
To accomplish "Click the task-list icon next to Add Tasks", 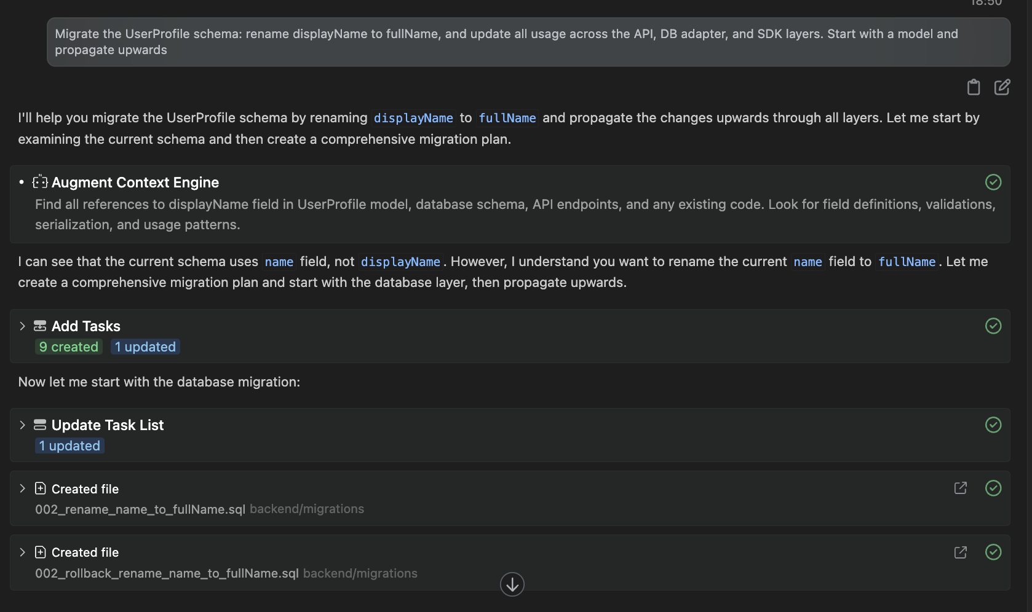I will tap(39, 325).
